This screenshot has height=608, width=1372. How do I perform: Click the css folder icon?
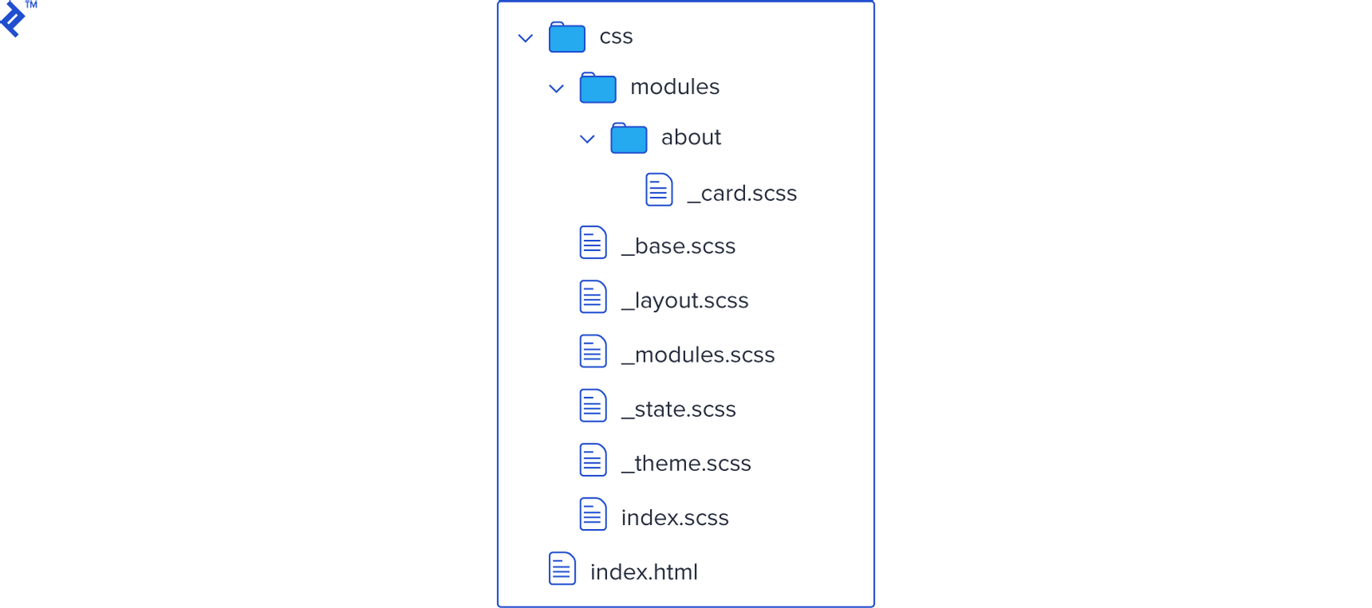click(567, 37)
